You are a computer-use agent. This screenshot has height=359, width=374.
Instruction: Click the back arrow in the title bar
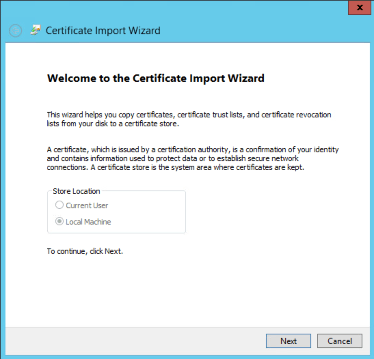[x=15, y=31]
